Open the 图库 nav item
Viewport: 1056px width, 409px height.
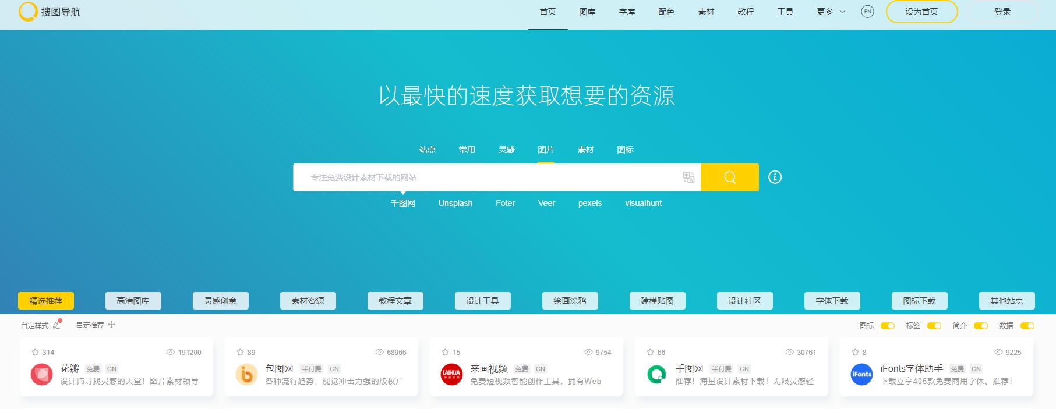tap(588, 12)
